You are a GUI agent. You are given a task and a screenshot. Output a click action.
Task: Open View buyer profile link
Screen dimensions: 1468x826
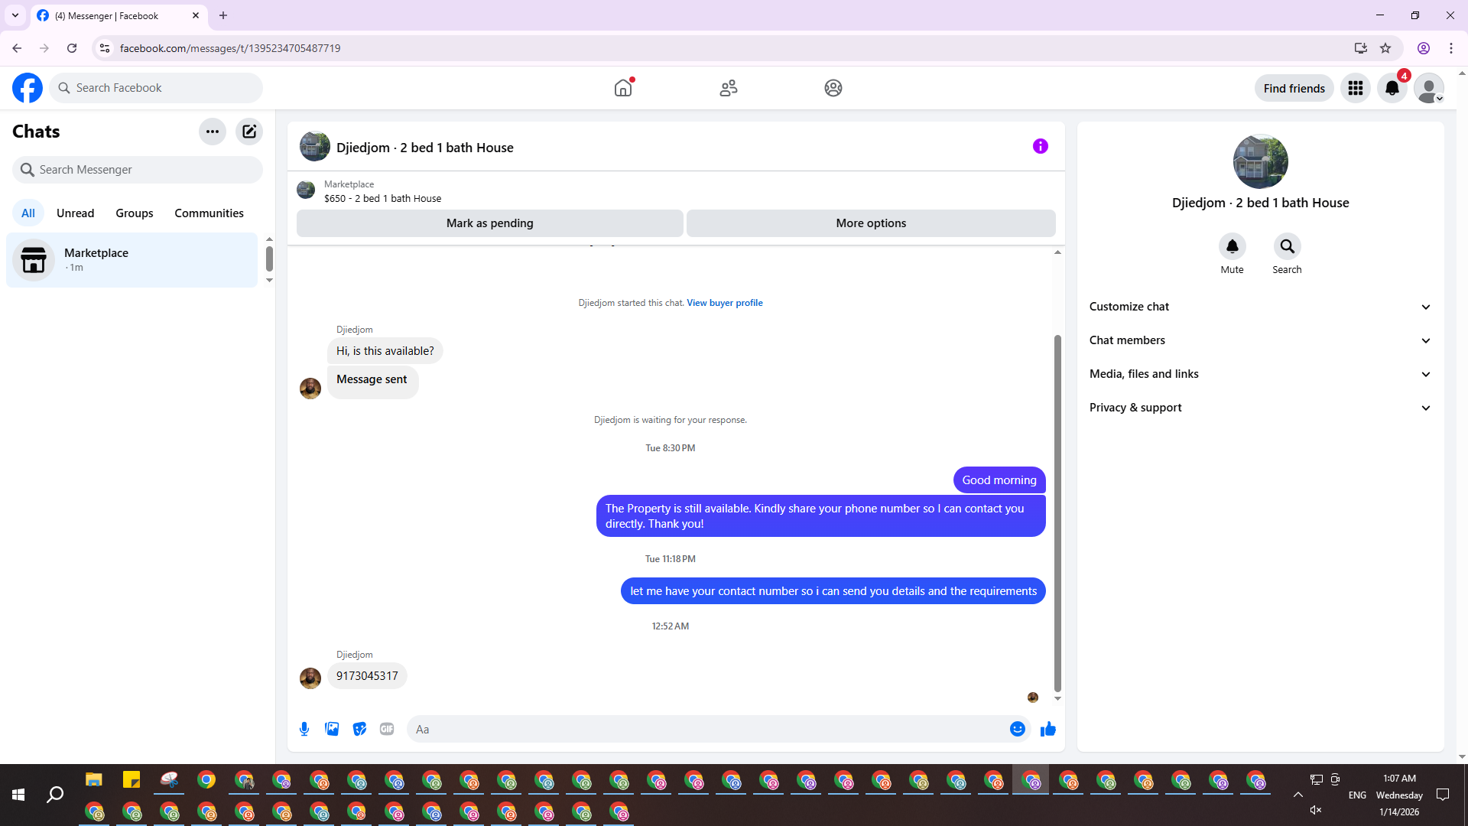pyautogui.click(x=724, y=303)
